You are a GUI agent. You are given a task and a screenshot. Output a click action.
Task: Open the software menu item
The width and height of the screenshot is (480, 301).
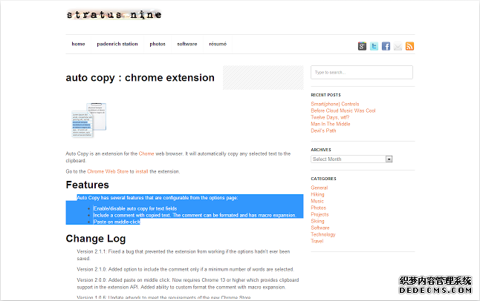pos(187,44)
